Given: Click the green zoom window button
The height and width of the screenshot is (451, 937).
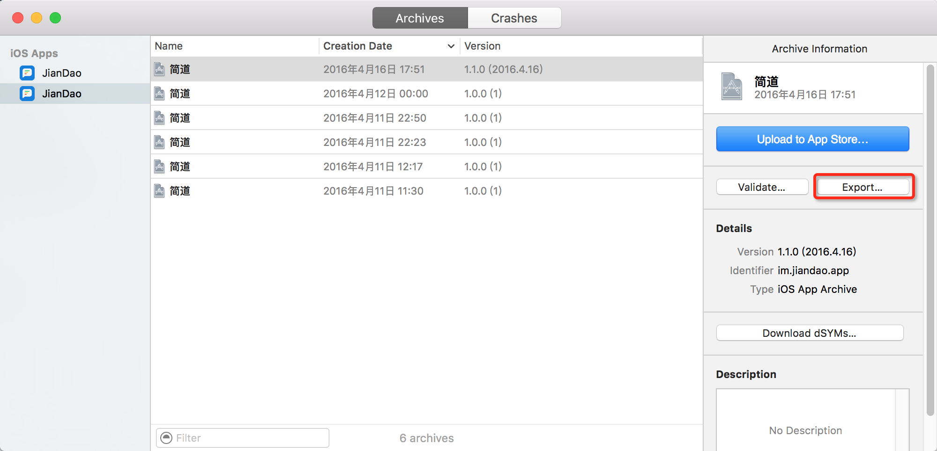Looking at the screenshot, I should click(x=55, y=18).
